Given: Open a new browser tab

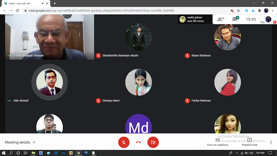Looking at the screenshot, I should (55, 3).
